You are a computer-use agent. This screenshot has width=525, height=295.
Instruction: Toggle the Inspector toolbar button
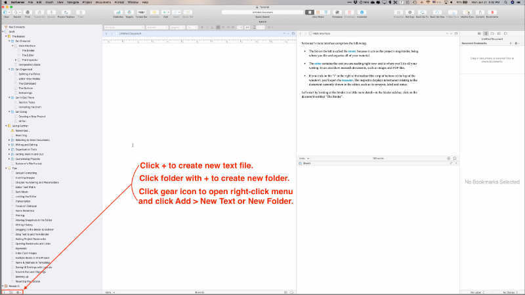coord(362,13)
